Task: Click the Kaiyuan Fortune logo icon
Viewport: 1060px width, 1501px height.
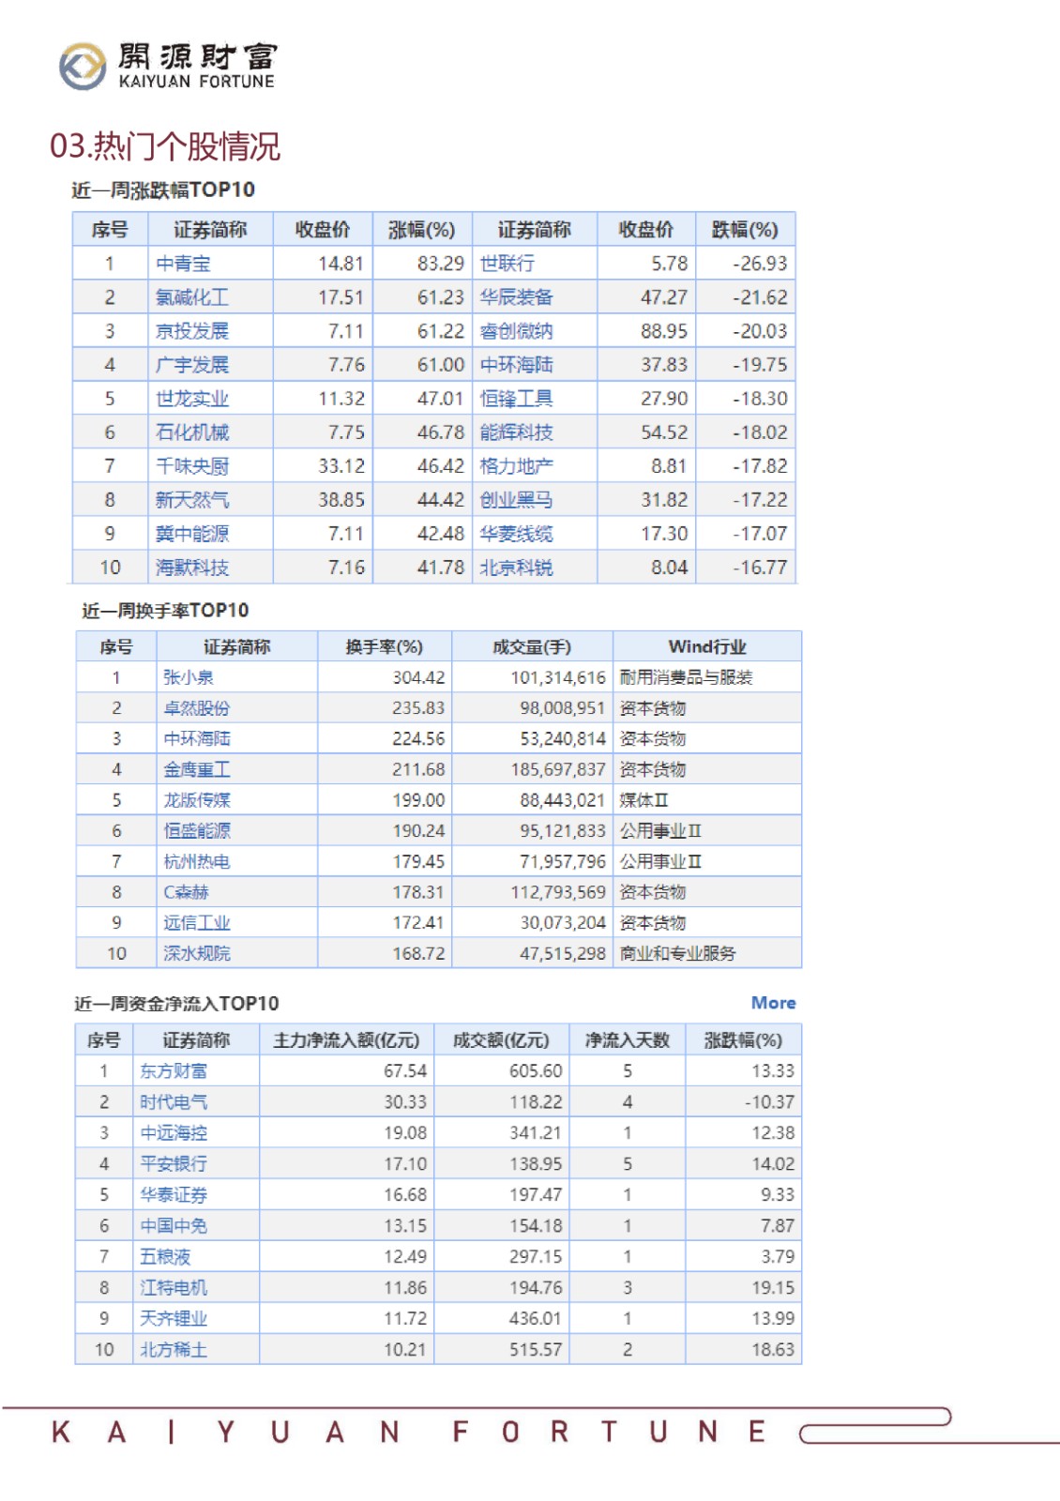Action: pos(83,67)
